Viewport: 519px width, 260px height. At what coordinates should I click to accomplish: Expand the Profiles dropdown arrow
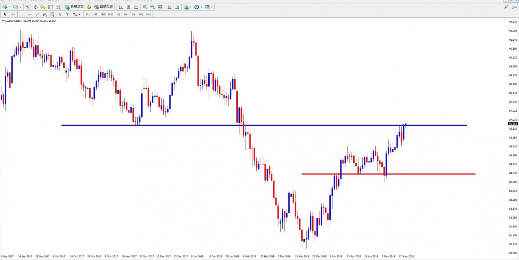point(20,7)
